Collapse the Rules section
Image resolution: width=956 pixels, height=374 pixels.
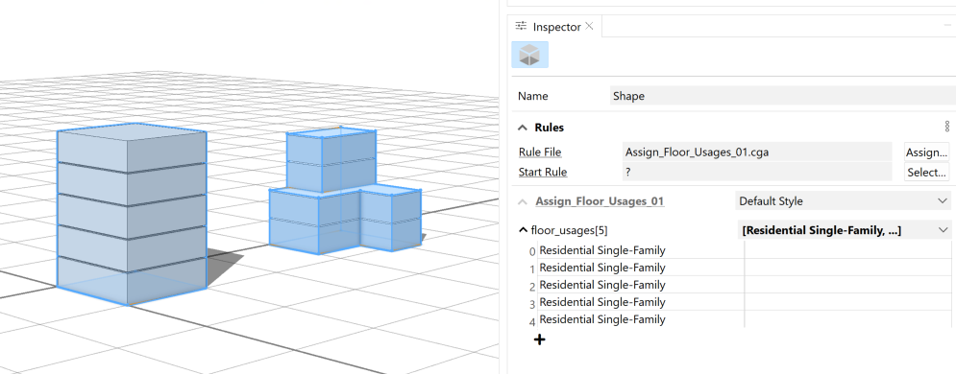(523, 128)
